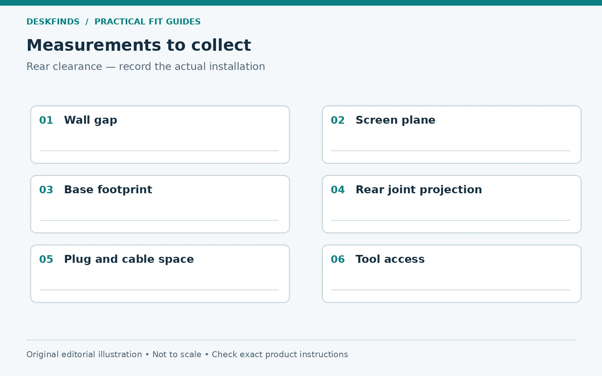Open the PRACTICAL FIT GUIDES breadcrumb

click(147, 22)
